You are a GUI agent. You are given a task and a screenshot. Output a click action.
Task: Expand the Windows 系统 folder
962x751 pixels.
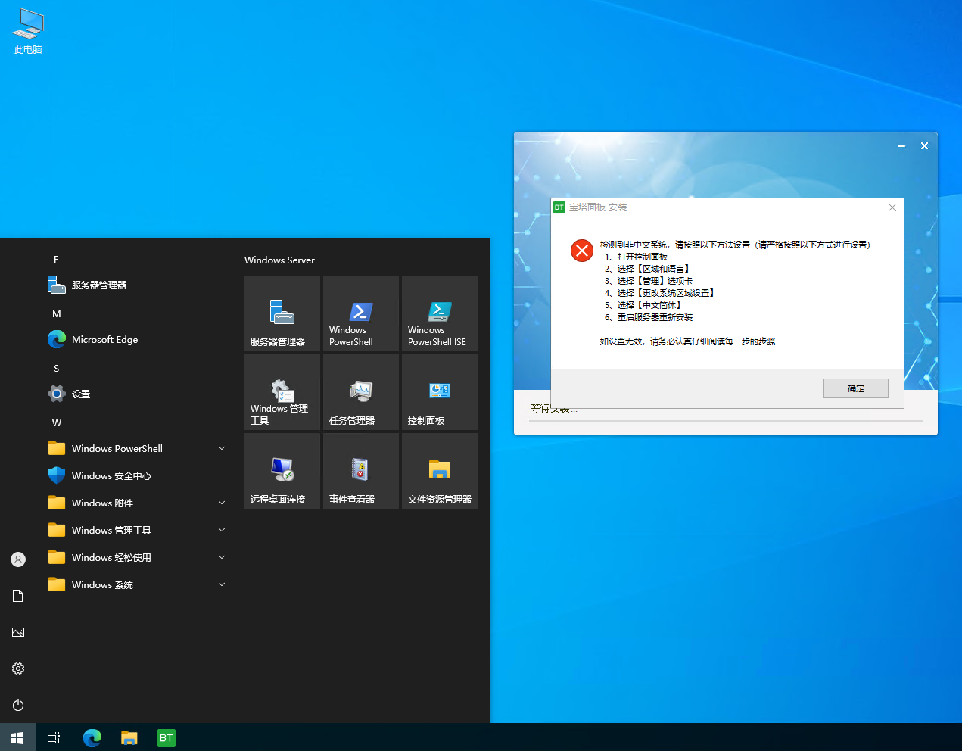tap(138, 585)
